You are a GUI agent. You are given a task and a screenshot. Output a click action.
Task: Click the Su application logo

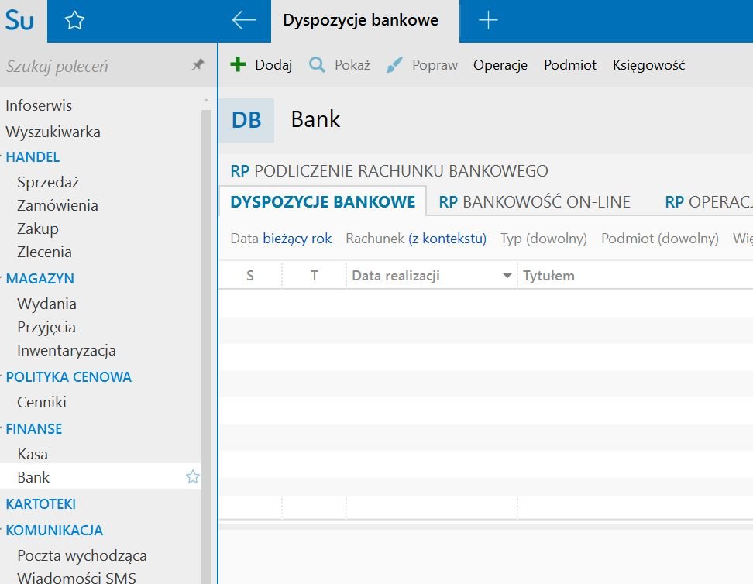point(19,21)
